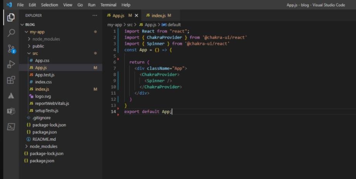This screenshot has height=179, width=356.
Task: Click the Azure icon in activity bar
Action: tap(11, 96)
